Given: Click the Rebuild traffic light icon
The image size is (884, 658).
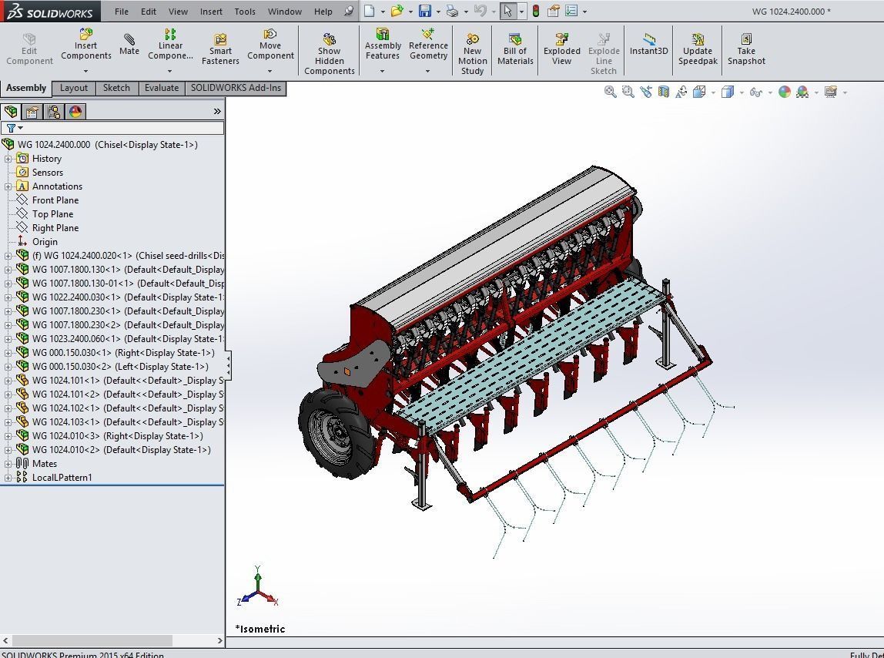Looking at the screenshot, I should coord(536,11).
